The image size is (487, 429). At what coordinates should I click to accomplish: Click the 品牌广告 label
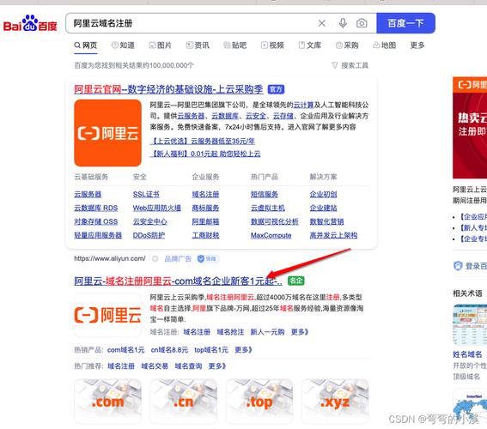pos(178,259)
